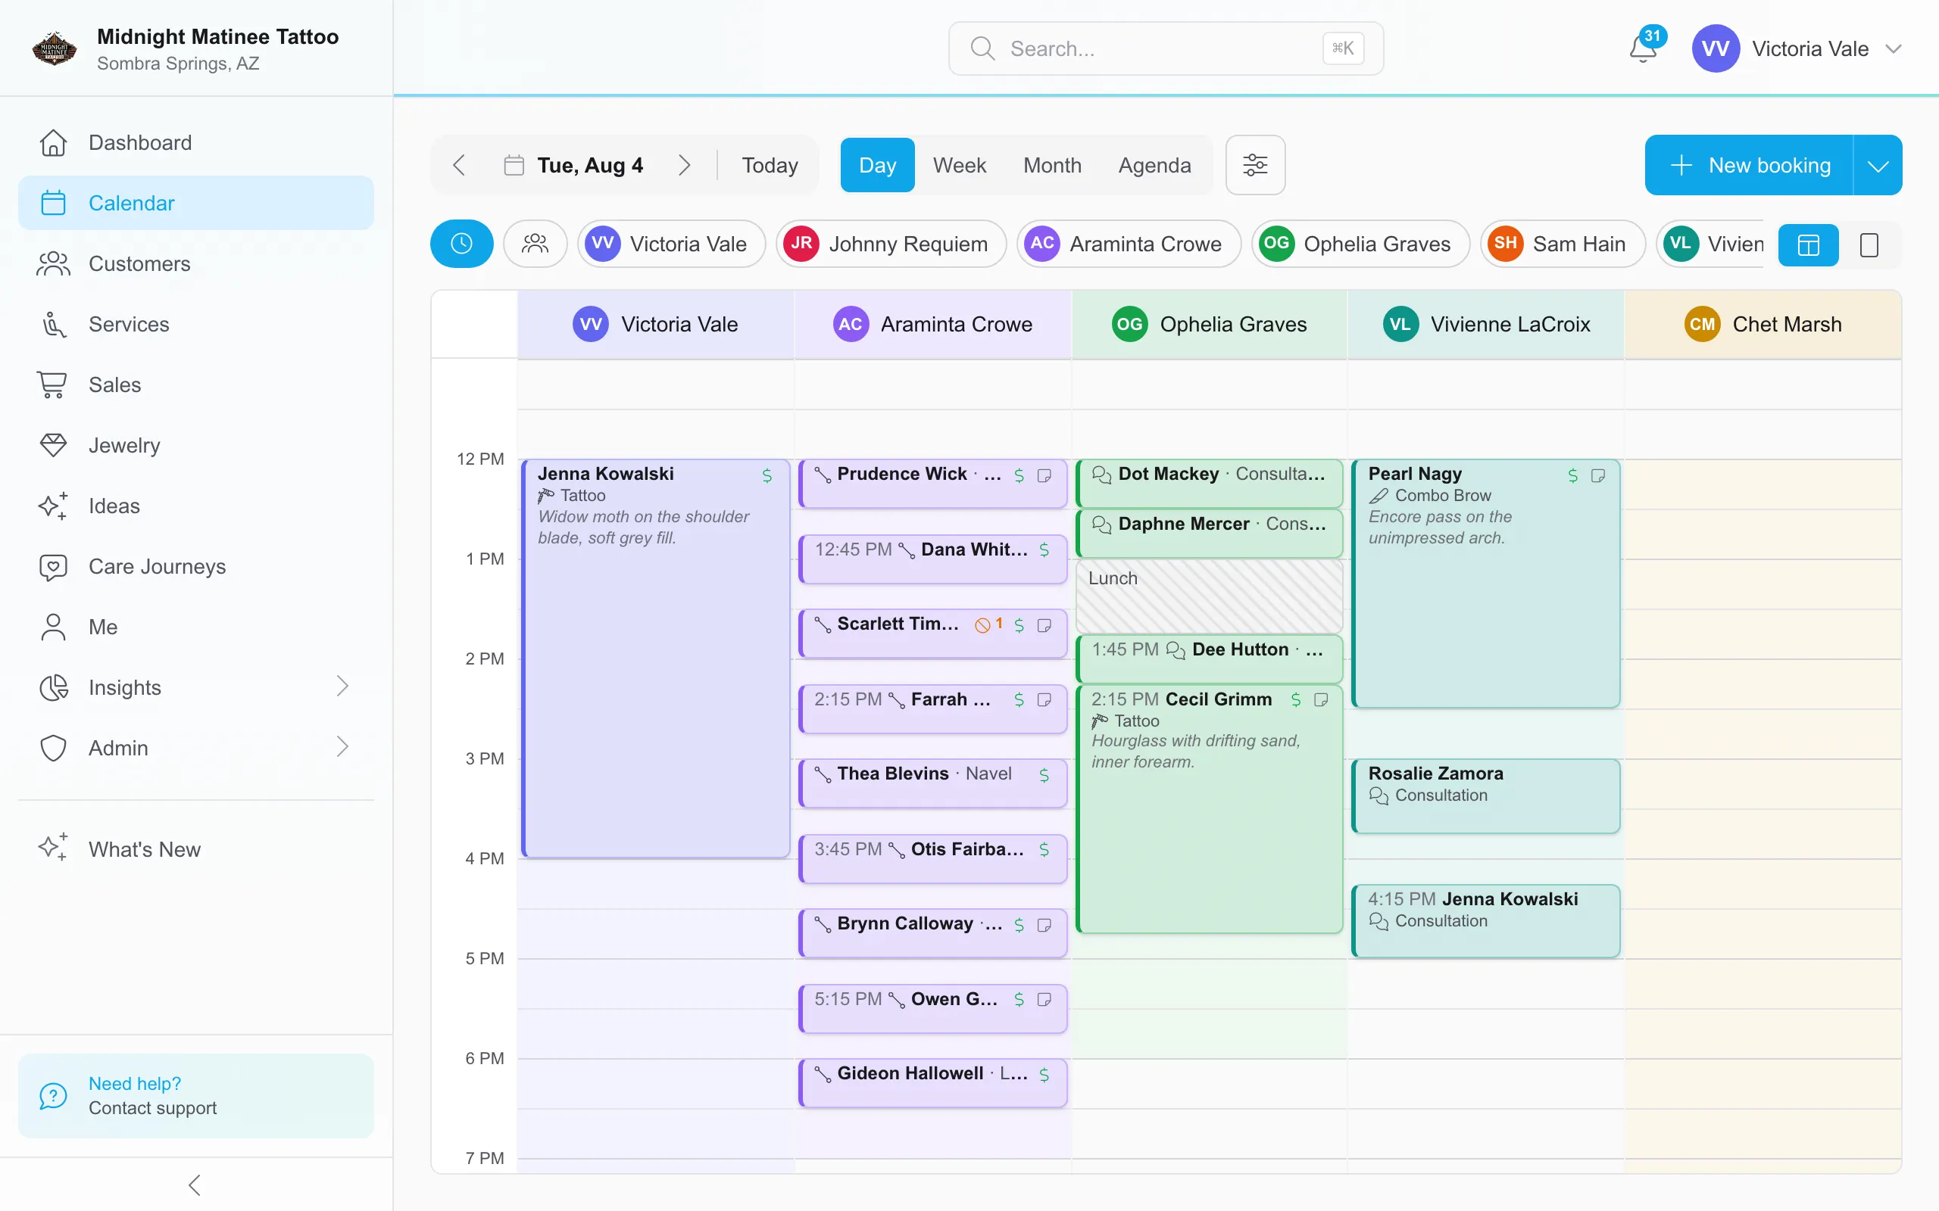Screen dimensions: 1939x1211
Task: Switch to Day view
Action: pyautogui.click(x=877, y=165)
